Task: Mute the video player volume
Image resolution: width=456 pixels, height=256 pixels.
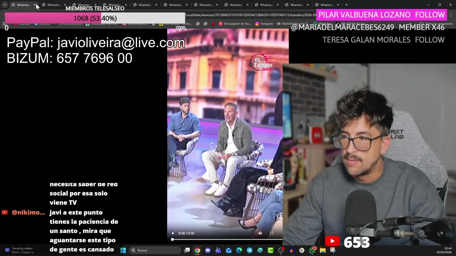Action: click(x=260, y=233)
